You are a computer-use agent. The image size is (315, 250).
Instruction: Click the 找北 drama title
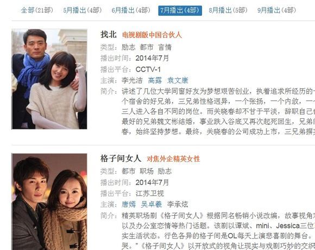pos(109,35)
